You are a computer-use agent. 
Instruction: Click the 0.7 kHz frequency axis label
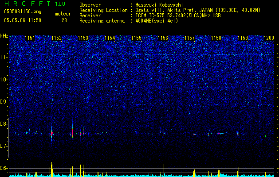4,146
